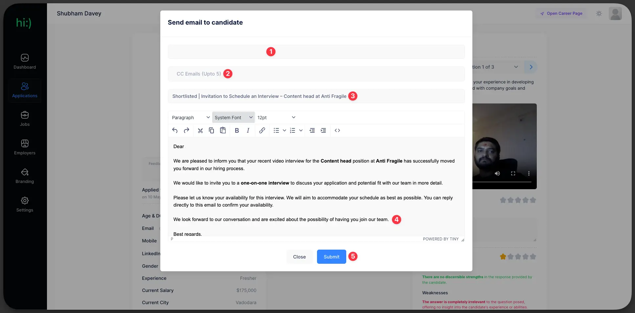Open source code view icon

pos(337,130)
